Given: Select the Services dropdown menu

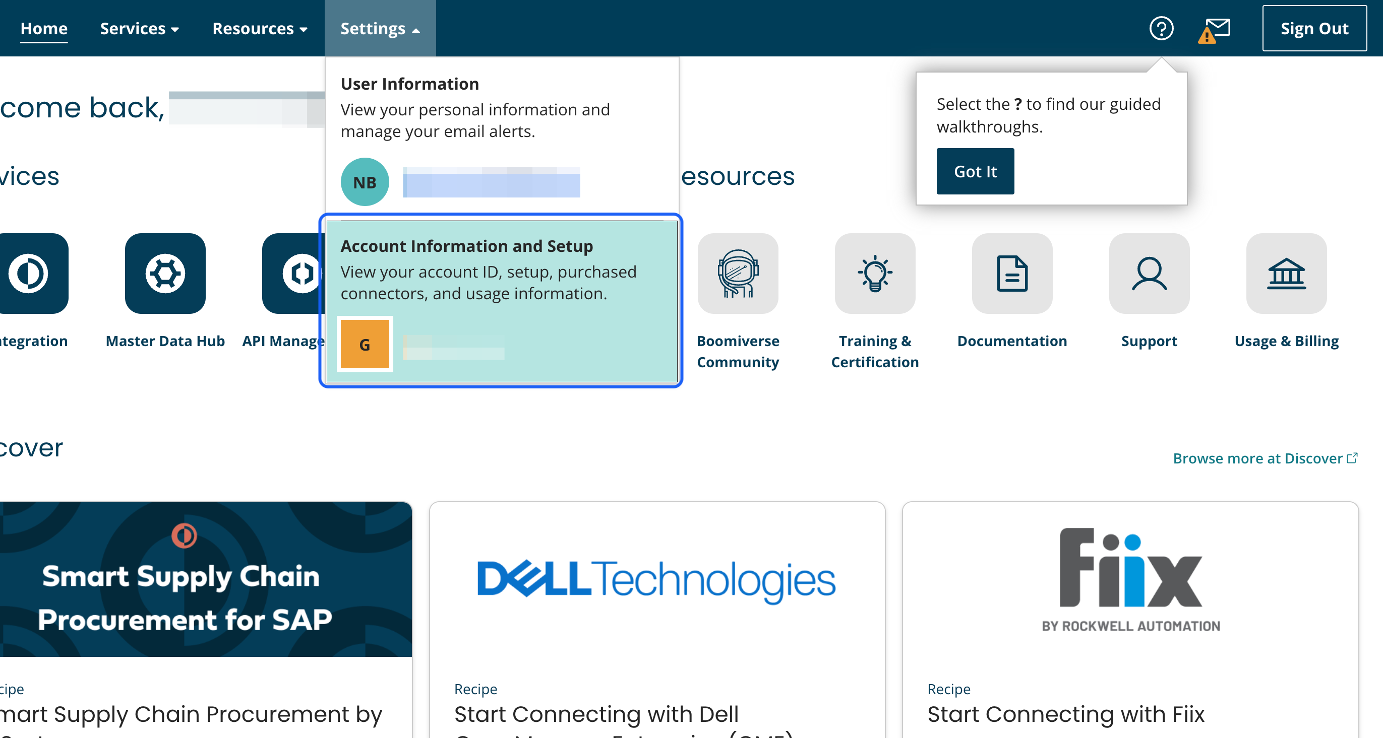Looking at the screenshot, I should pyautogui.click(x=139, y=28).
